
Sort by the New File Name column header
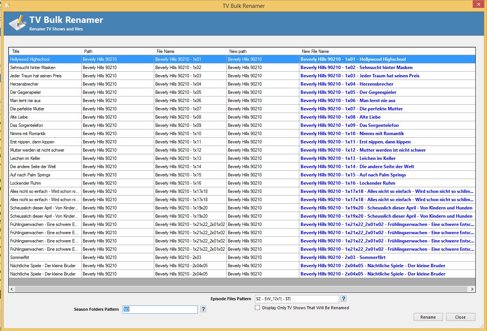point(387,51)
